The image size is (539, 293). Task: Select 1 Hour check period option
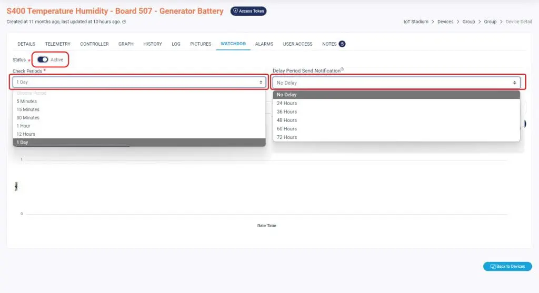(x=24, y=126)
